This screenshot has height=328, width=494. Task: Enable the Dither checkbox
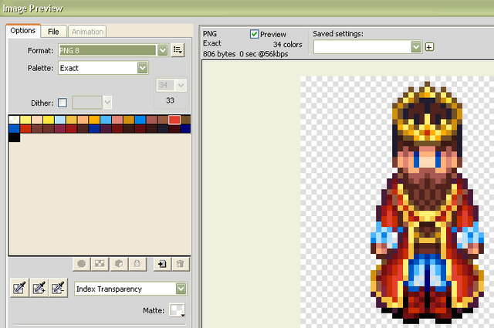[x=63, y=103]
